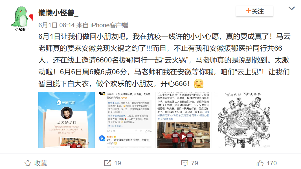Open the repost count 19
Viewport: 301px width, 169px height.
tap(117, 163)
